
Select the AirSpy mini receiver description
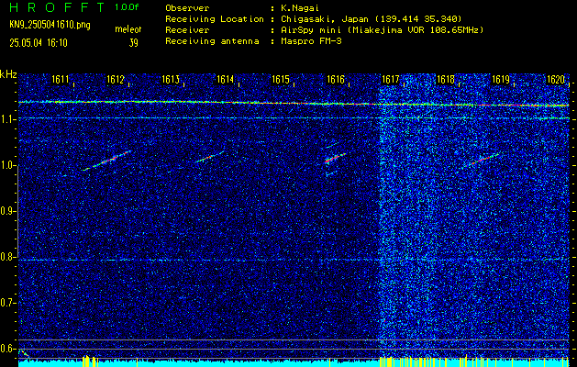tap(382, 30)
